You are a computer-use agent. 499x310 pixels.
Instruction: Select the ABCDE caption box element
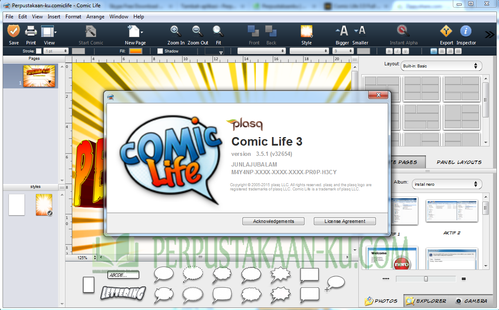click(x=124, y=275)
